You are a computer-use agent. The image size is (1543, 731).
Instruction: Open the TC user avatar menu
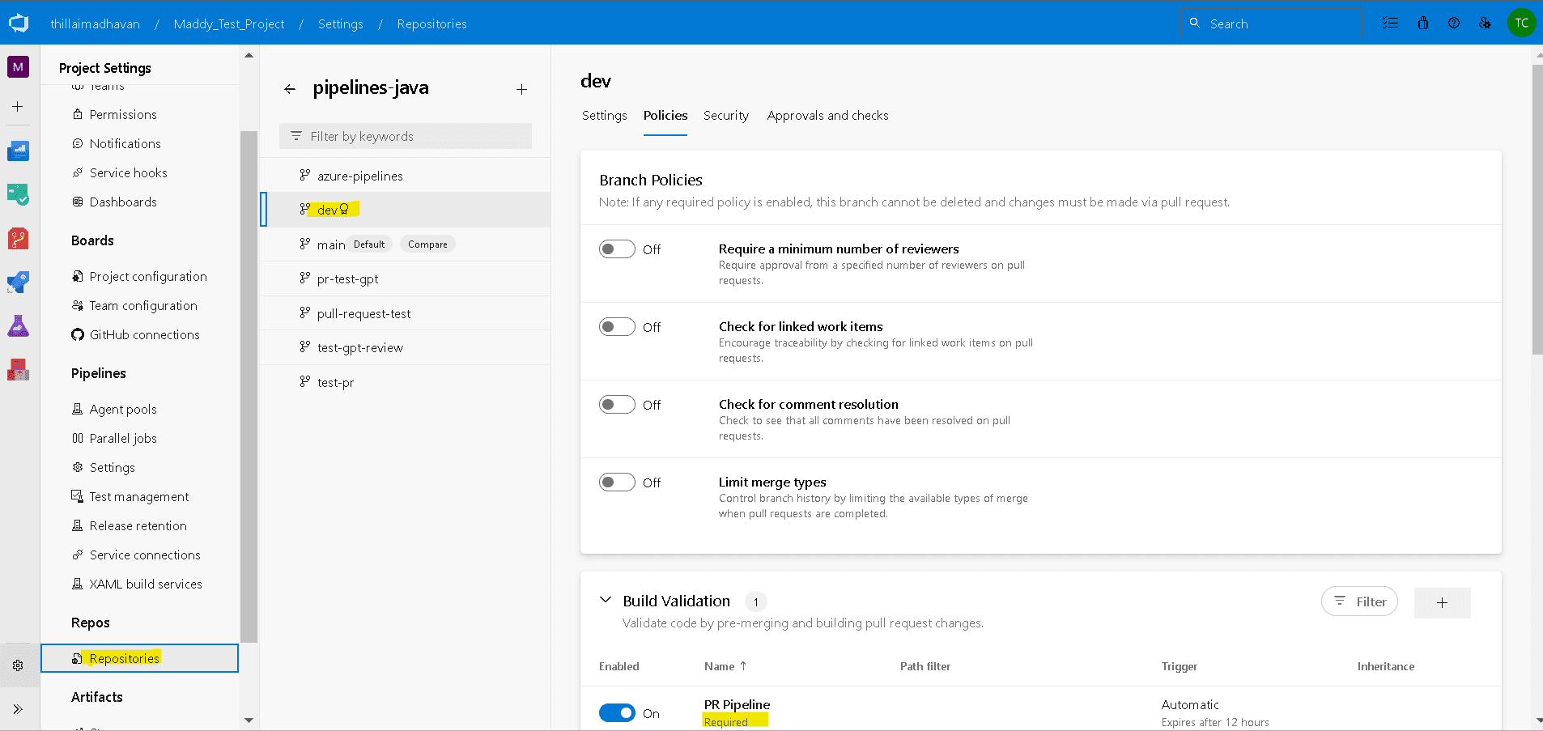pyautogui.click(x=1521, y=23)
